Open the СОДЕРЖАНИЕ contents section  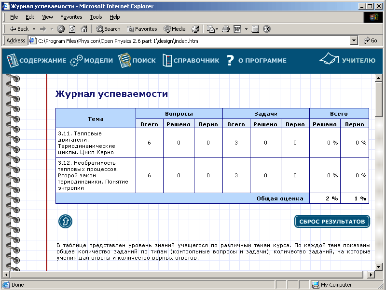click(x=36, y=61)
